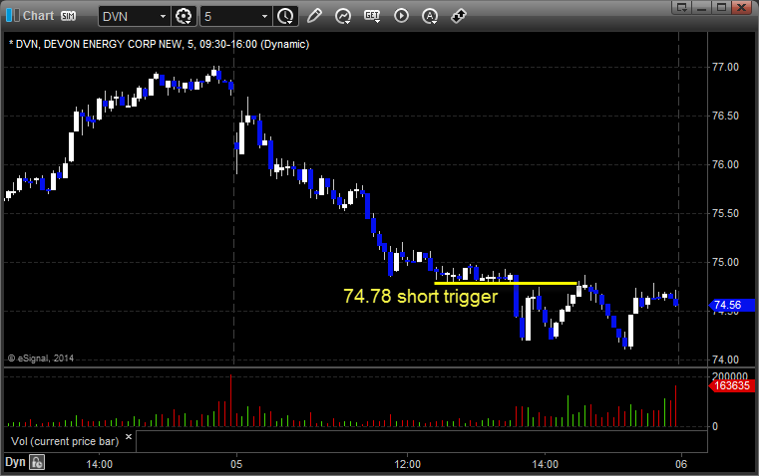
Task: Maximize the chart window
Action: (x=721, y=7)
